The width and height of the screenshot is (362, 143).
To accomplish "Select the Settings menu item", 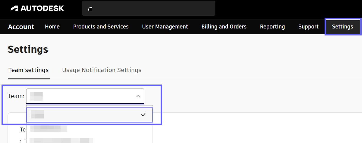I will coord(343,27).
